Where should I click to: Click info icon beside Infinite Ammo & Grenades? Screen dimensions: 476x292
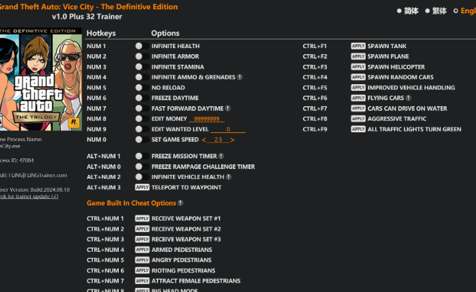(240, 78)
